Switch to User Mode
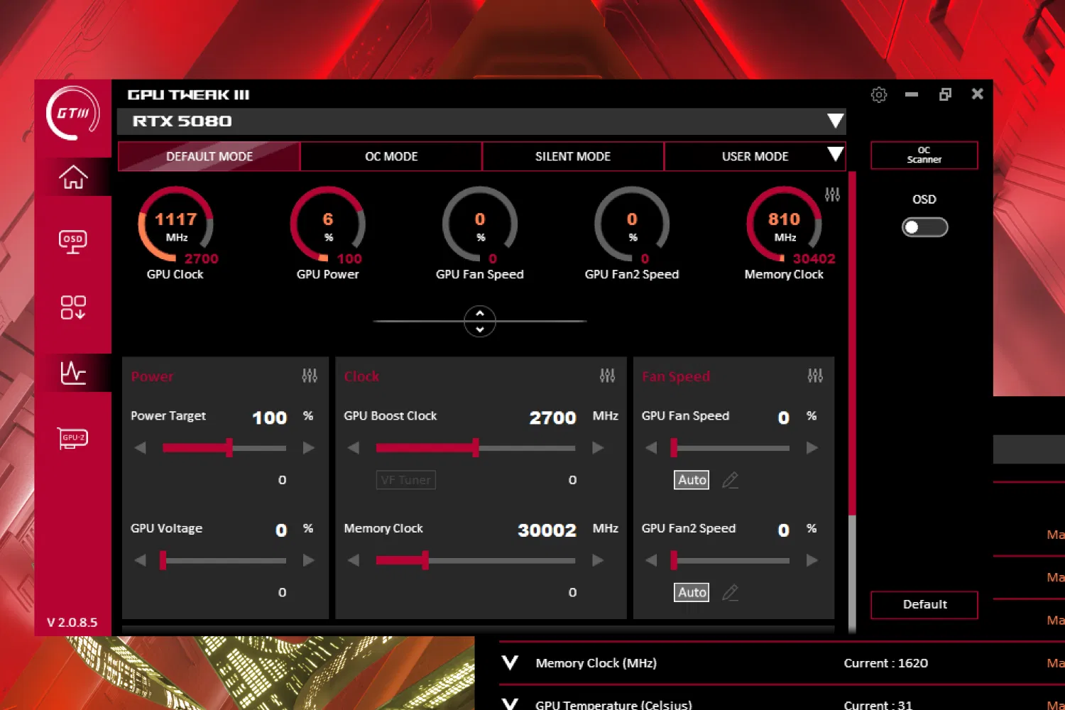The height and width of the screenshot is (710, 1065). pos(755,156)
